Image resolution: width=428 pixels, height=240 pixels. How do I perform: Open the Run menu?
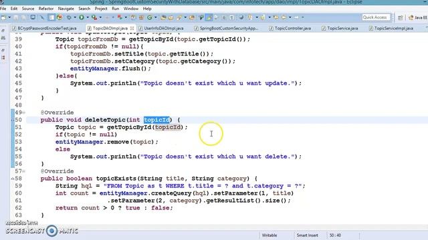point(116,9)
